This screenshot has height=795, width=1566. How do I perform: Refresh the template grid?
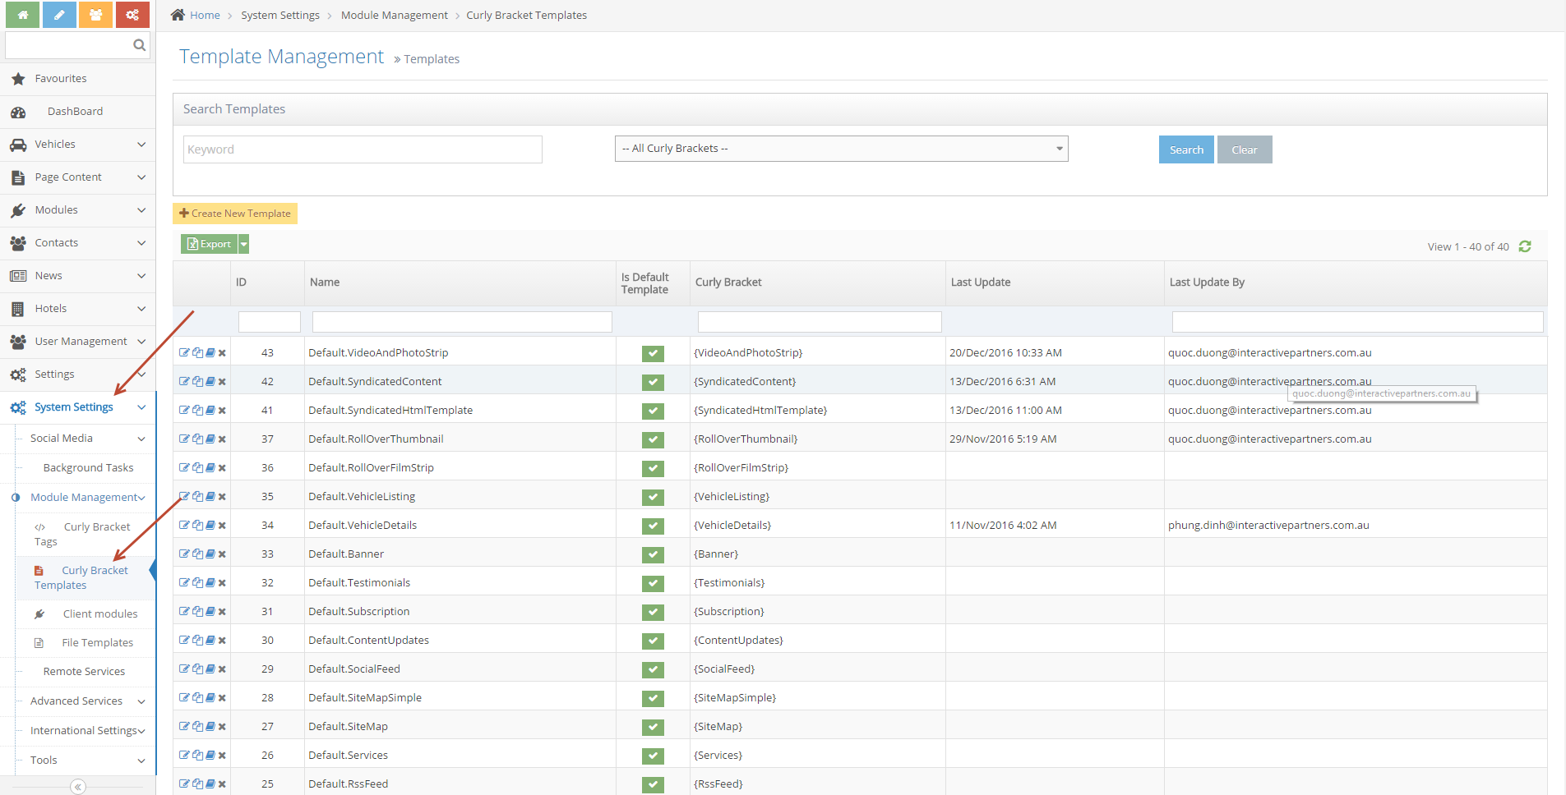pyautogui.click(x=1525, y=246)
